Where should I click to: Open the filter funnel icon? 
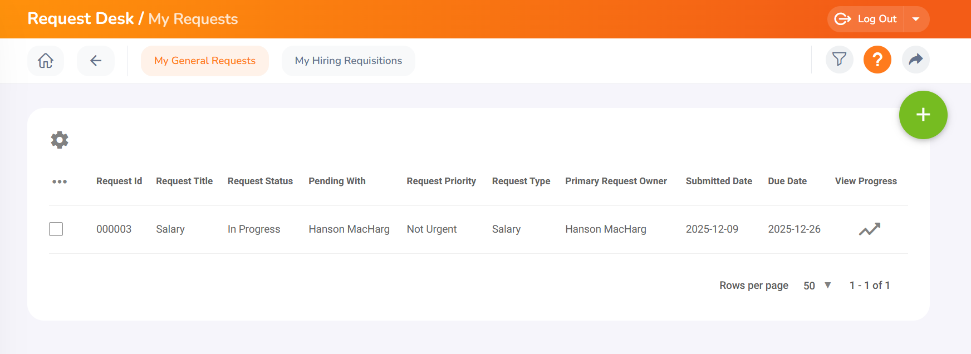click(x=839, y=60)
